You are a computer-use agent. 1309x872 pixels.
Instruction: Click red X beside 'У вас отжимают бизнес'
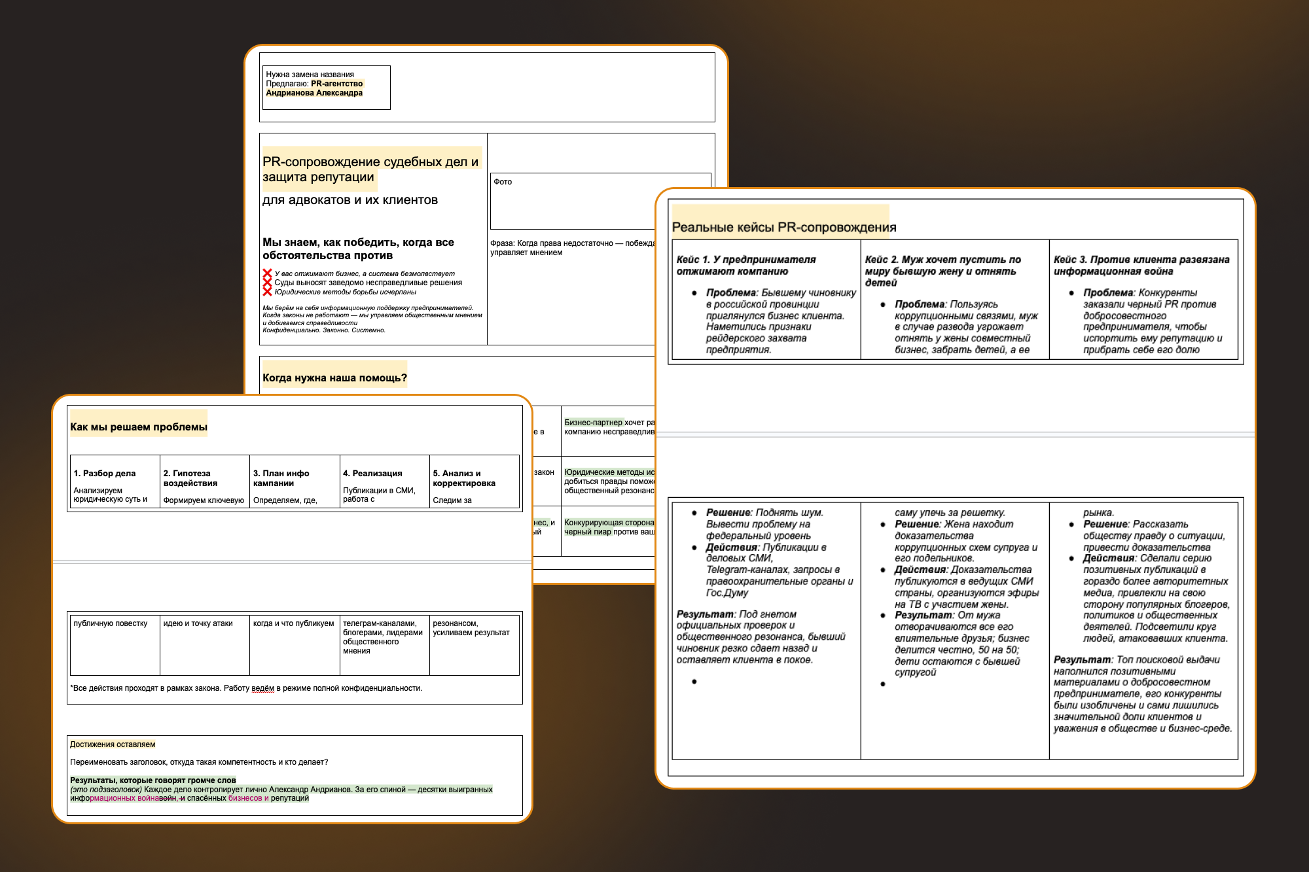(267, 273)
